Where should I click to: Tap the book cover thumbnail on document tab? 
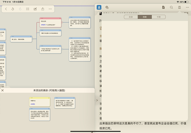click(101, 13)
